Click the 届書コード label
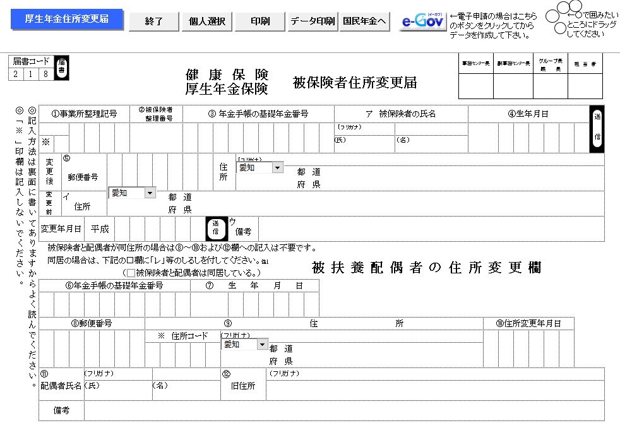 [x=31, y=61]
